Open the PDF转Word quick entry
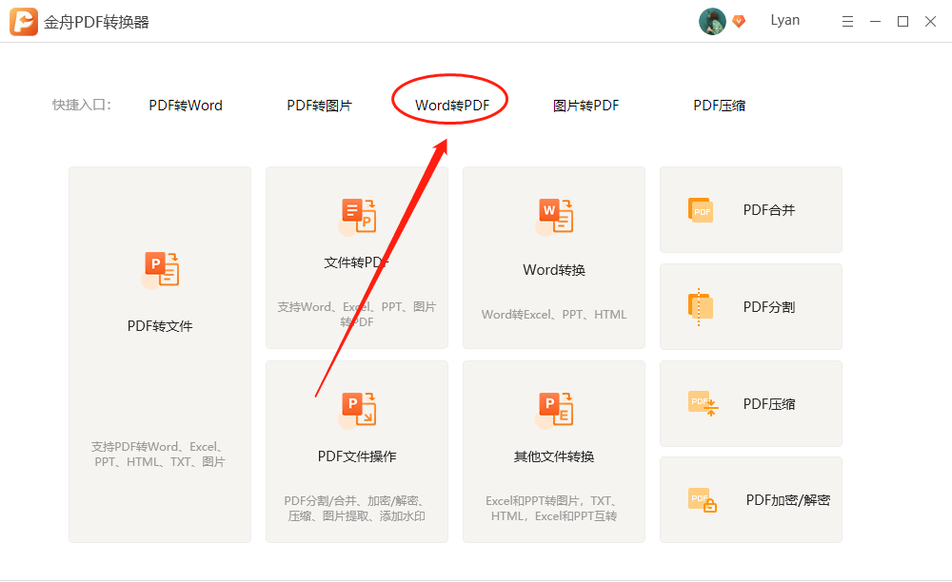 [x=186, y=106]
